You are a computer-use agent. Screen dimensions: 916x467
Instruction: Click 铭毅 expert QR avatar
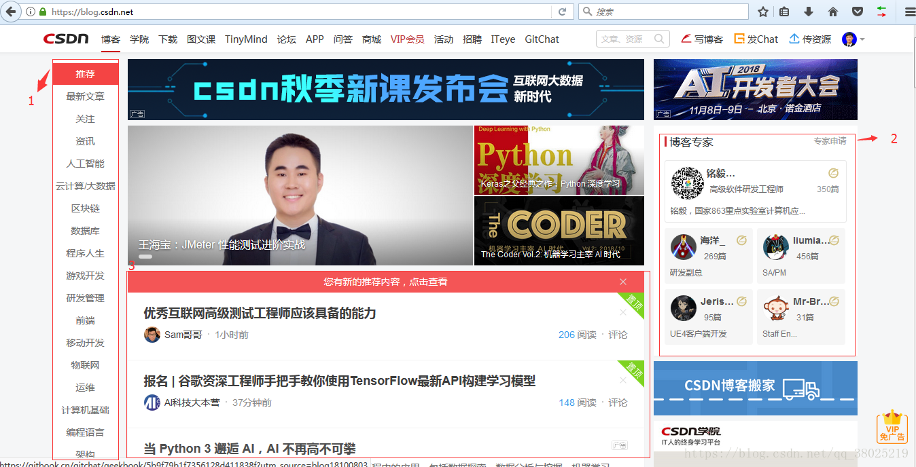pos(687,182)
